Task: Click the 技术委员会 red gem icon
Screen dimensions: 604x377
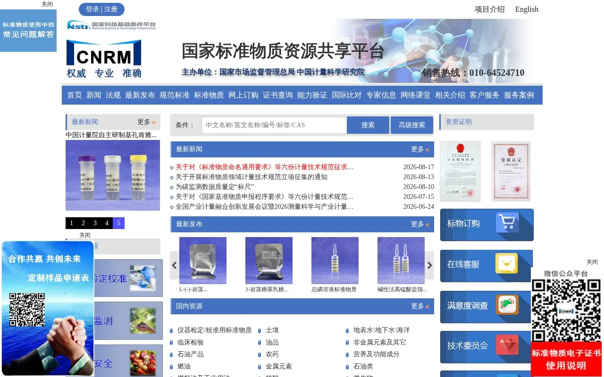Action: click(x=507, y=345)
